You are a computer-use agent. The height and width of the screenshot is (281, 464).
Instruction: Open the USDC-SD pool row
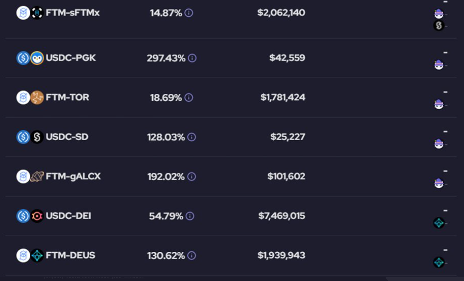pos(67,137)
